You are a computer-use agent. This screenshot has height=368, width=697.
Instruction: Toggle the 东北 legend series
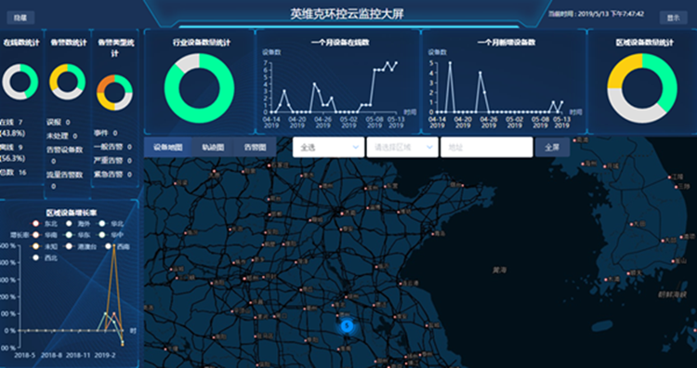(46, 224)
